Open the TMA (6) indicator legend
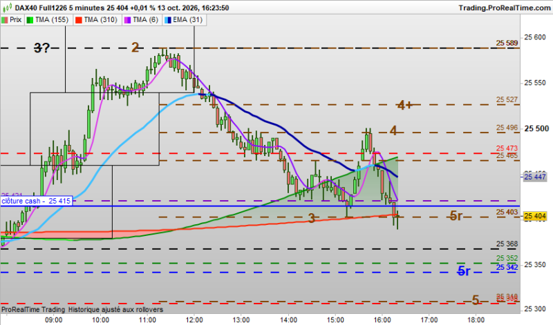This screenshot has height=325, width=553. click(x=142, y=20)
